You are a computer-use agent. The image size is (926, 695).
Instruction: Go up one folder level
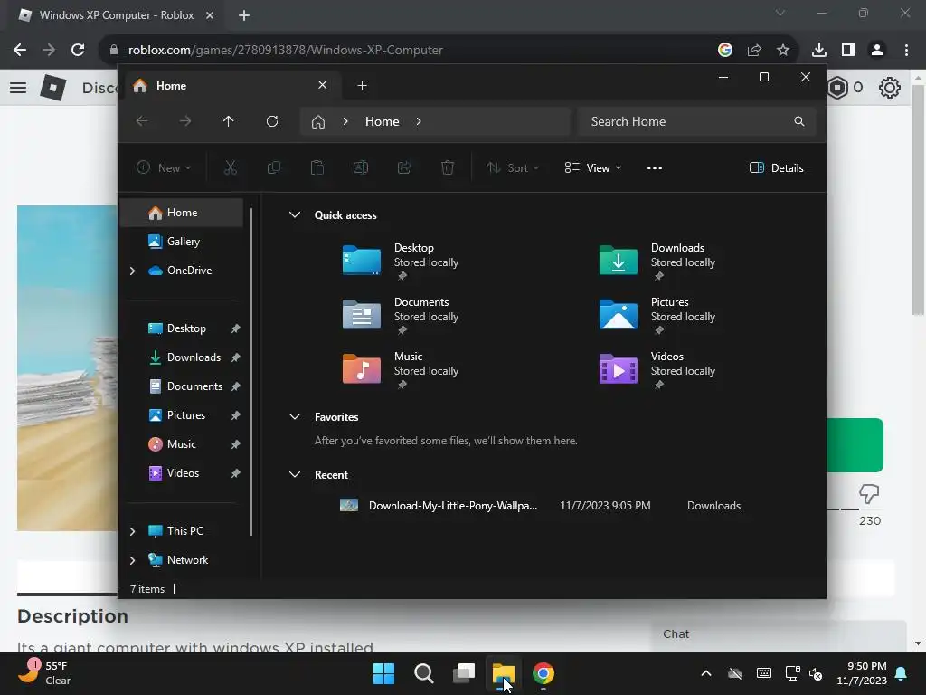click(x=229, y=121)
